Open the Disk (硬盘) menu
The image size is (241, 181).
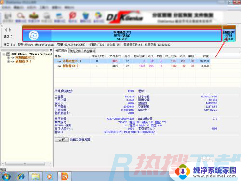(x=19, y=7)
